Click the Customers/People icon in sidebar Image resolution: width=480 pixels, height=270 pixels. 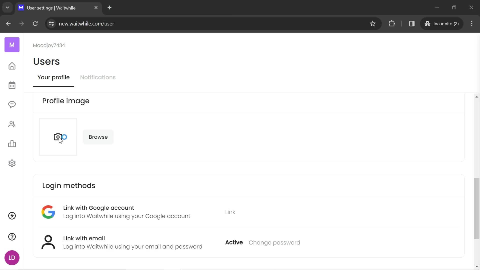12,124
